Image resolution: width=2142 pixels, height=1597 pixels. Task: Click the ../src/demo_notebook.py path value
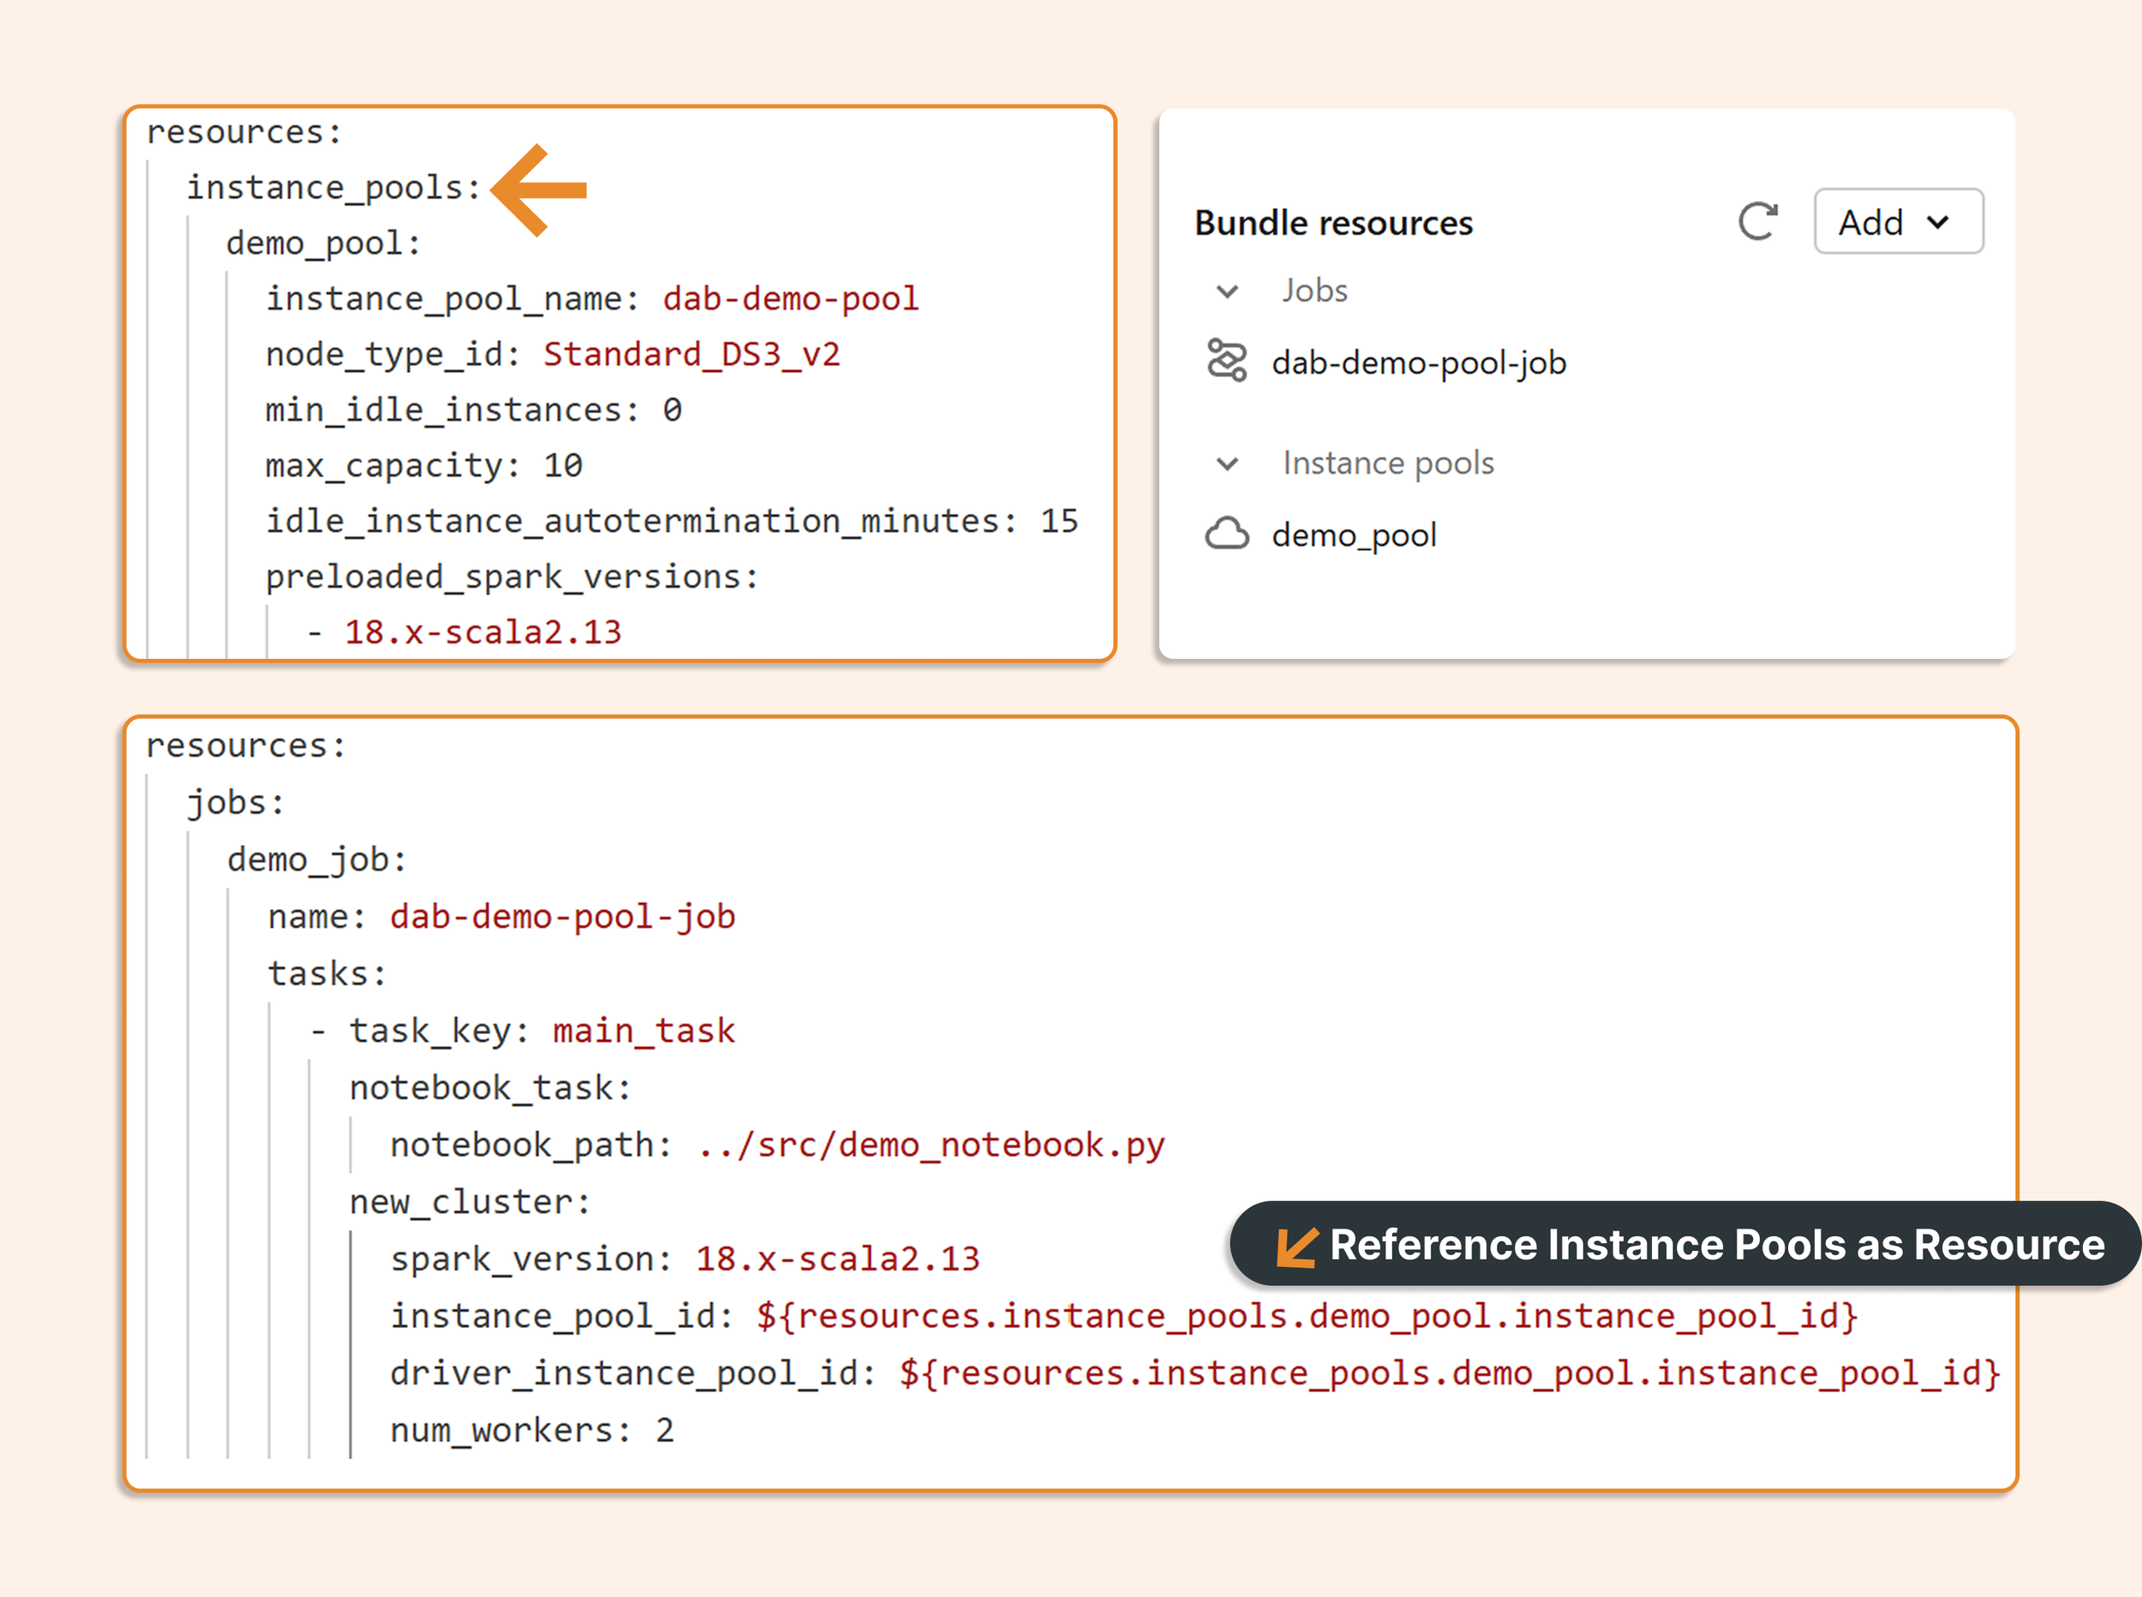[930, 1145]
